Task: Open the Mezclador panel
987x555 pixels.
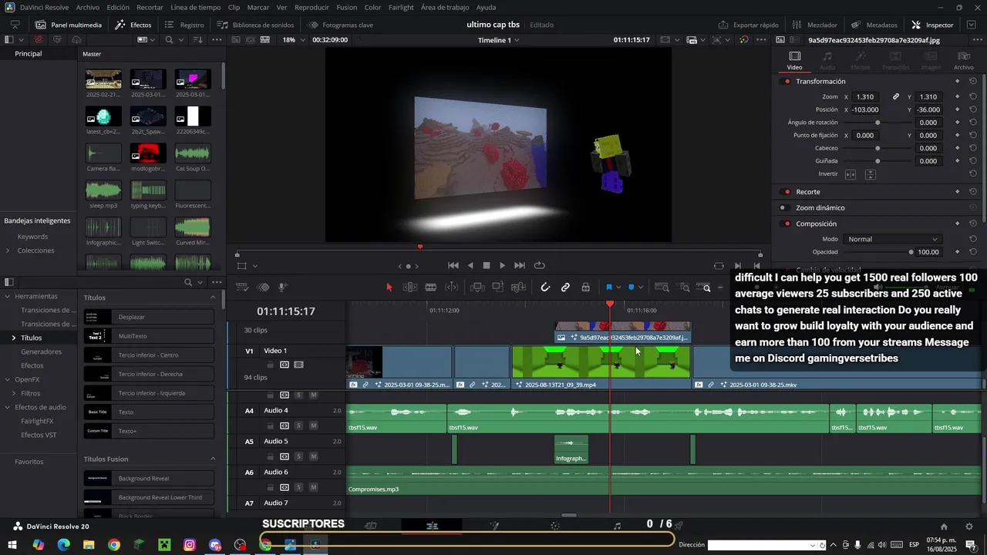Action: click(x=814, y=25)
